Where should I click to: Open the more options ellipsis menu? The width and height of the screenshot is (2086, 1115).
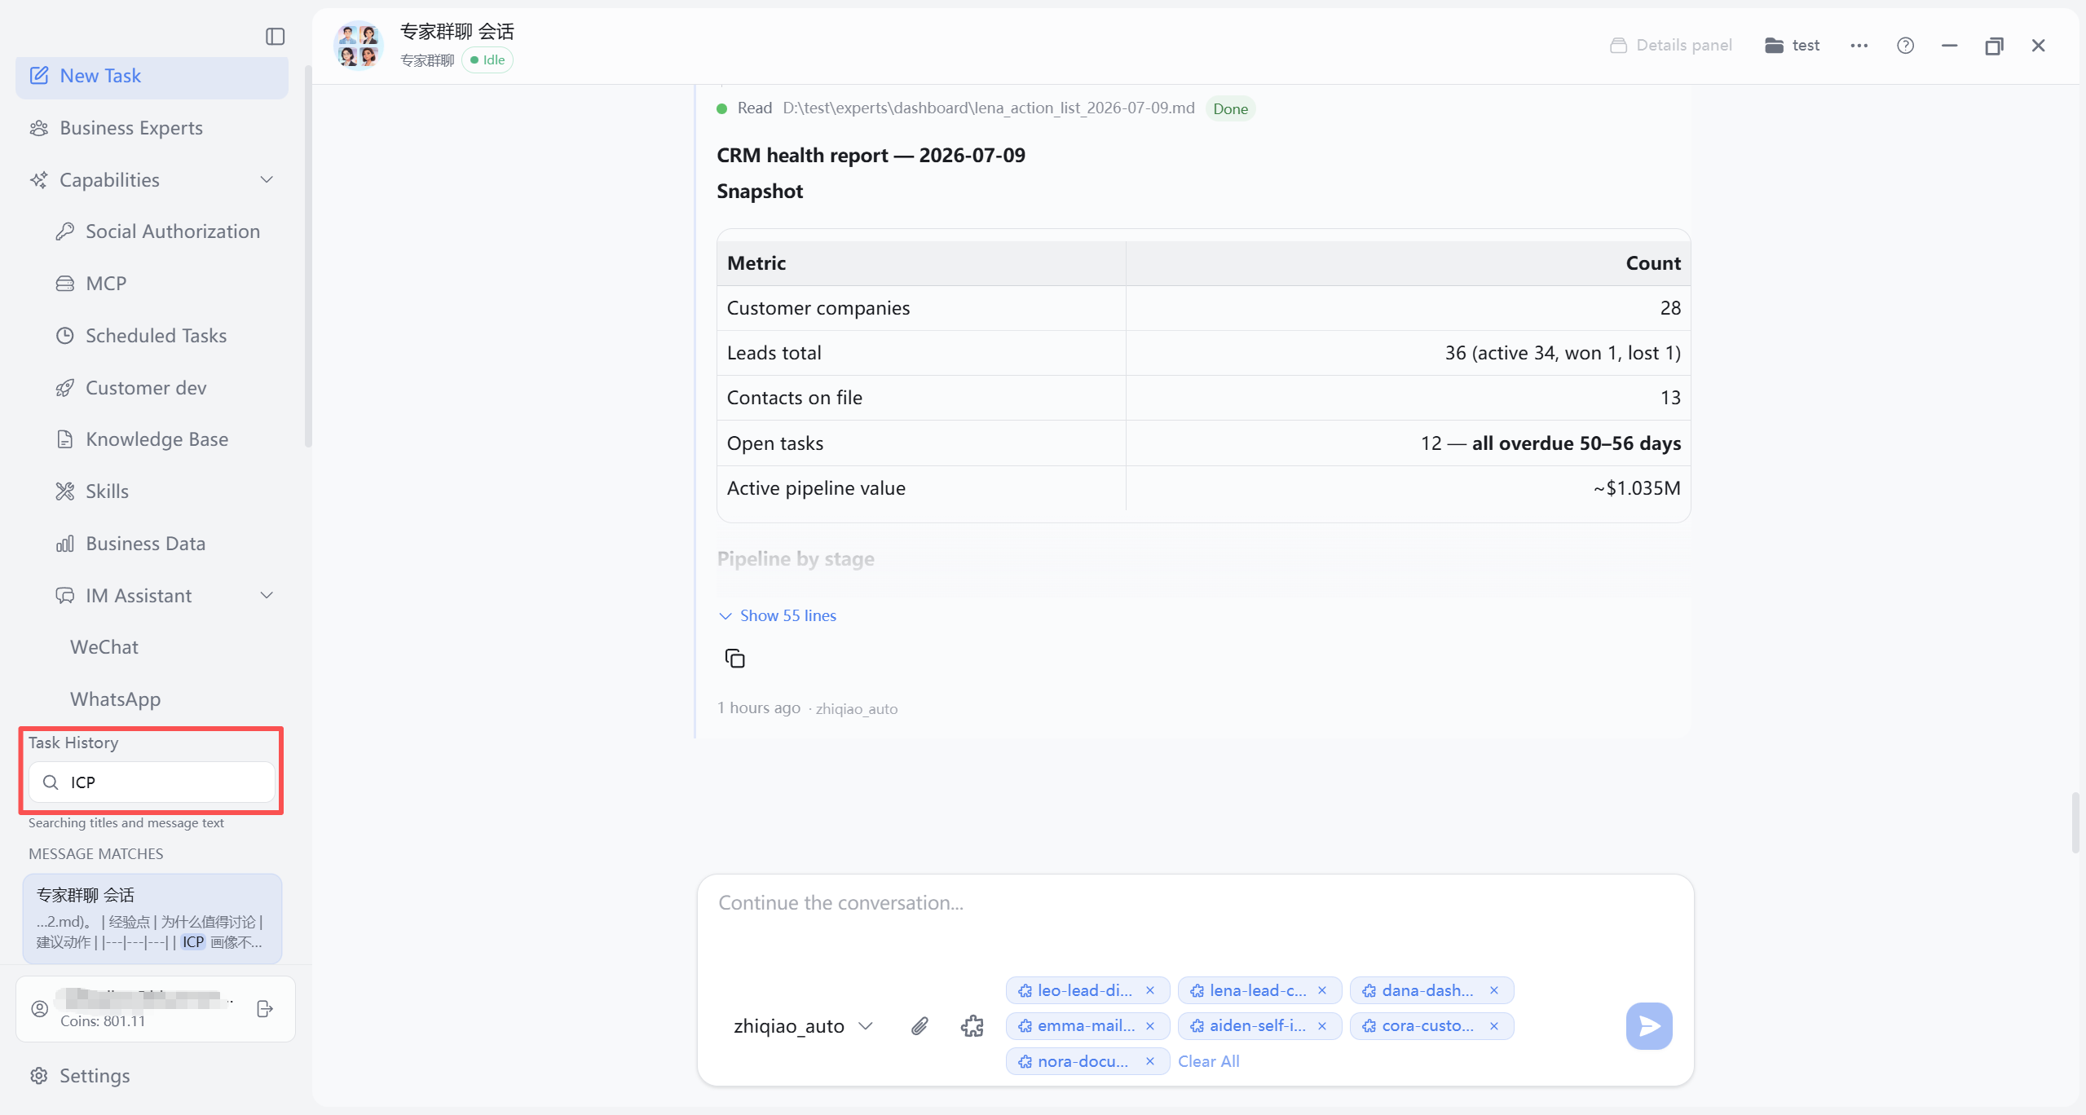point(1859,46)
